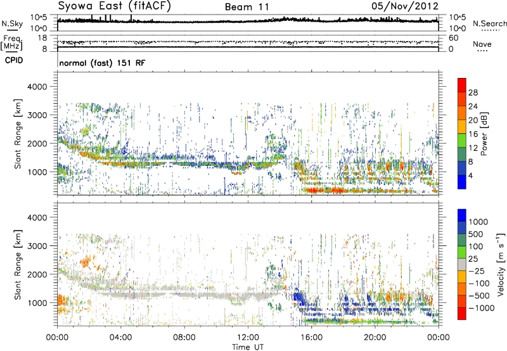Click the 'Time UT' axis title
The height and width of the screenshot is (351, 507).
coord(248,347)
